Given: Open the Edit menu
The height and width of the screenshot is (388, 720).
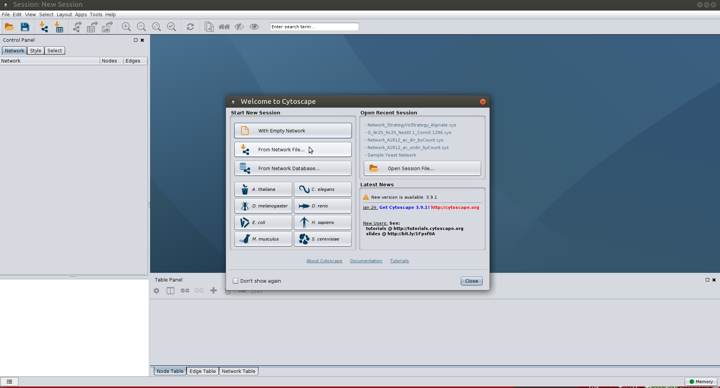Looking at the screenshot, I should (17, 15).
